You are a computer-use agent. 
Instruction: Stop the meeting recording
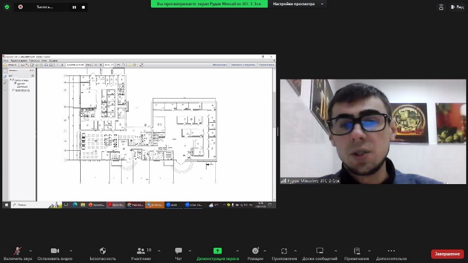click(x=83, y=7)
